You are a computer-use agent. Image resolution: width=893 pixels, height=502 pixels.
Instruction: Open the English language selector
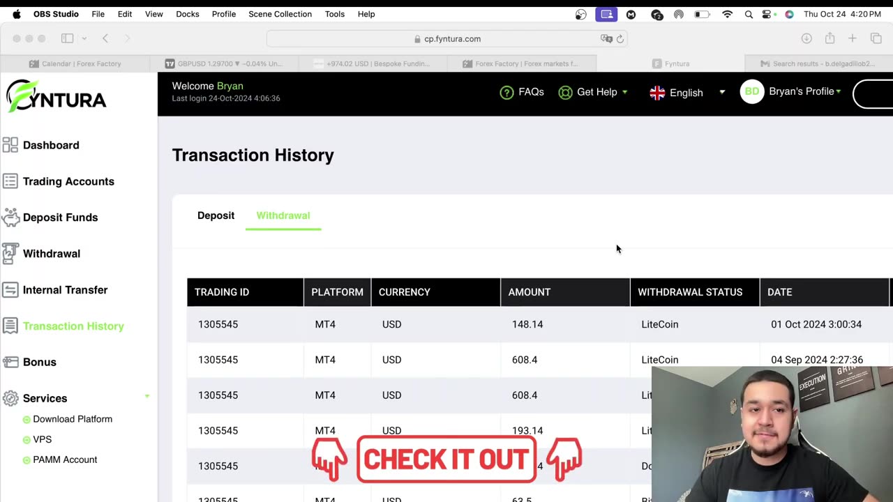(x=687, y=92)
